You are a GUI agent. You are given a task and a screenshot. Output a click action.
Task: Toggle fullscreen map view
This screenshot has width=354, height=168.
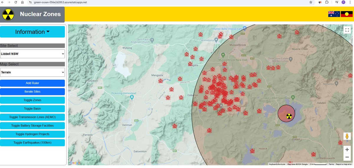tap(347, 30)
